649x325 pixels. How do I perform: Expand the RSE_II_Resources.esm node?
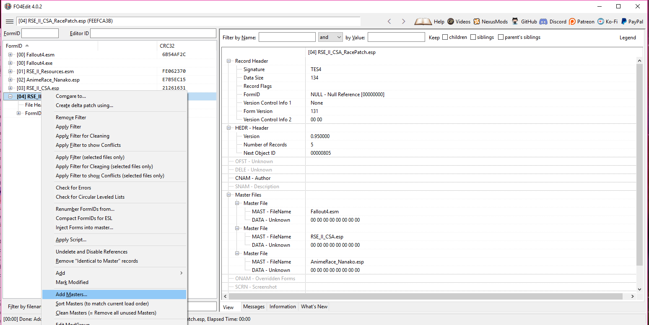point(10,72)
